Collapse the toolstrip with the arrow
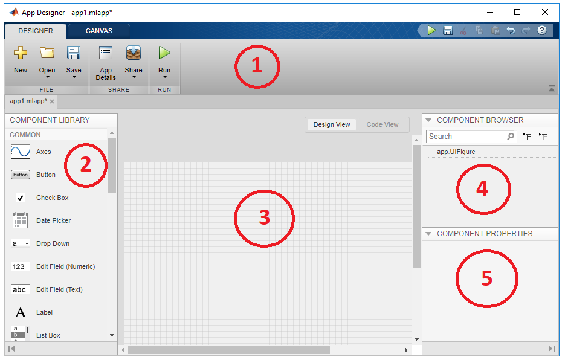Image resolution: width=565 pixels, height=360 pixels. (551, 88)
